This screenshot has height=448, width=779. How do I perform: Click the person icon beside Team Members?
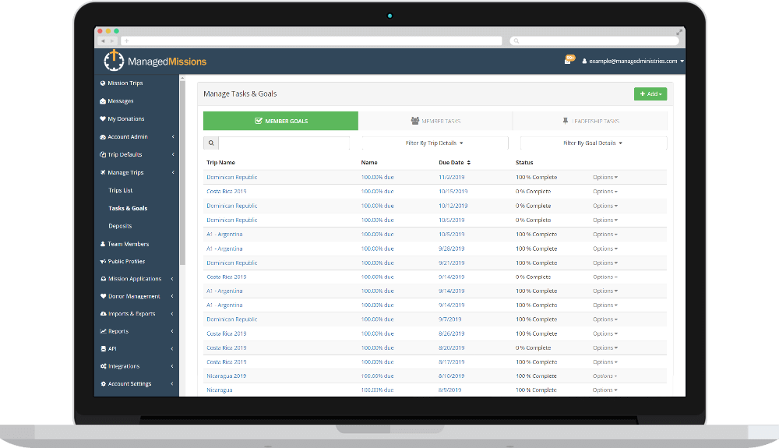pos(103,244)
